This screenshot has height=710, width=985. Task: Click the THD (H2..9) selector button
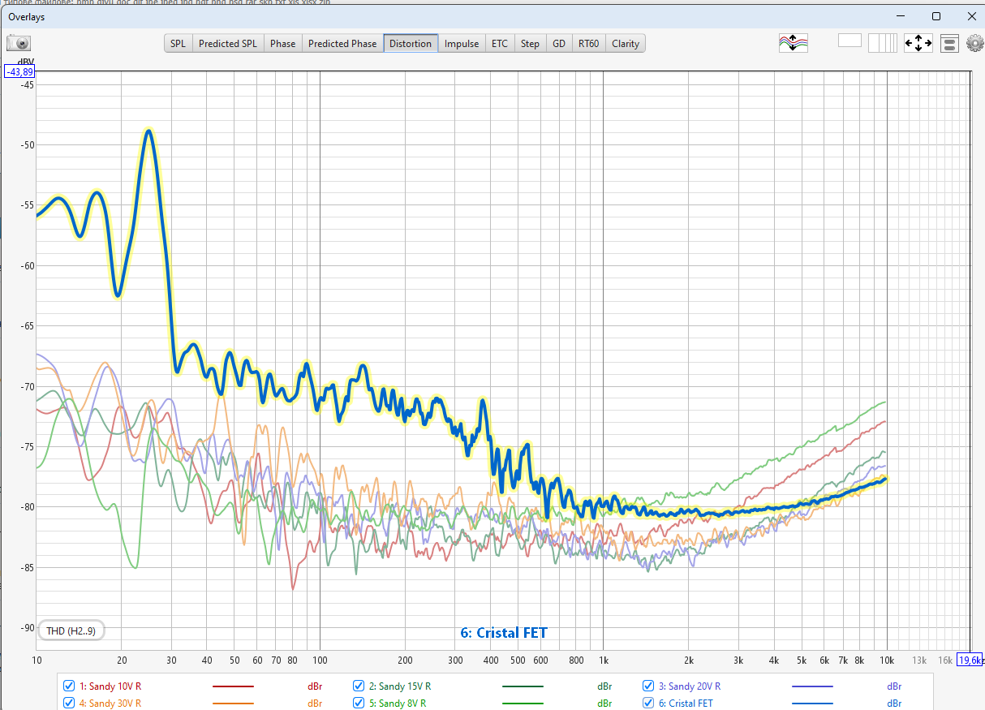click(x=71, y=630)
